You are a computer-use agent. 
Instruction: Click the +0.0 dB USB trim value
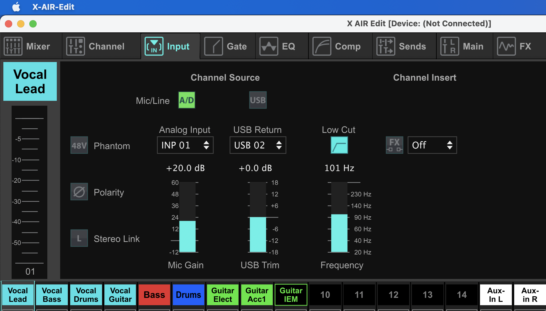(255, 168)
